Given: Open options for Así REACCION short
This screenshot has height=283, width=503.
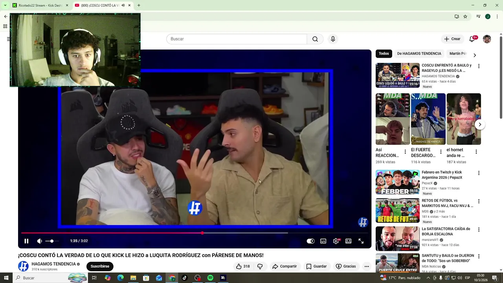Looking at the screenshot, I should tap(405, 152).
